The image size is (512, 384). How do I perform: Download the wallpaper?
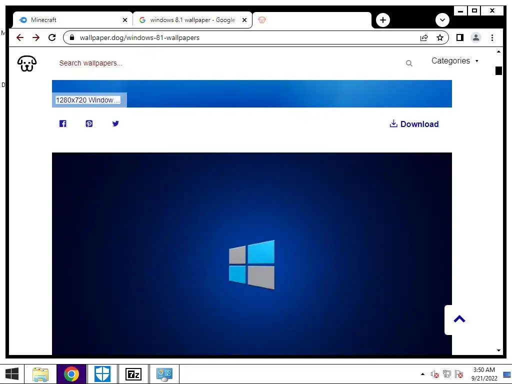[414, 124]
